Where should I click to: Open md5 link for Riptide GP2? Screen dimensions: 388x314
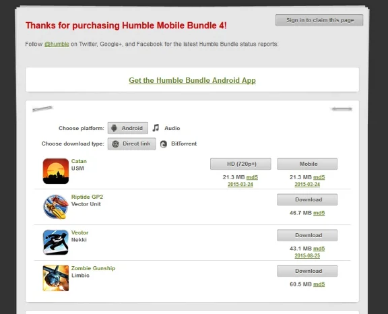point(319,213)
